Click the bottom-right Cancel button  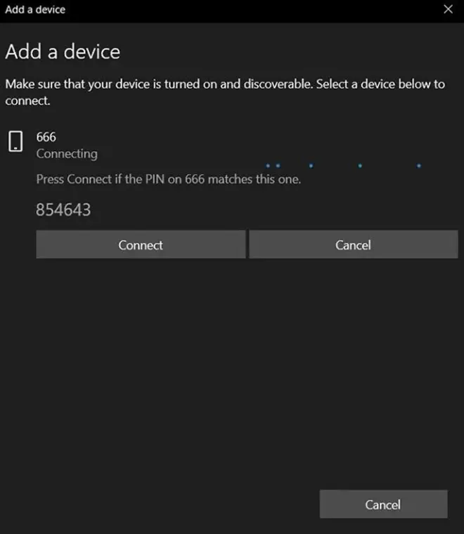tap(383, 504)
